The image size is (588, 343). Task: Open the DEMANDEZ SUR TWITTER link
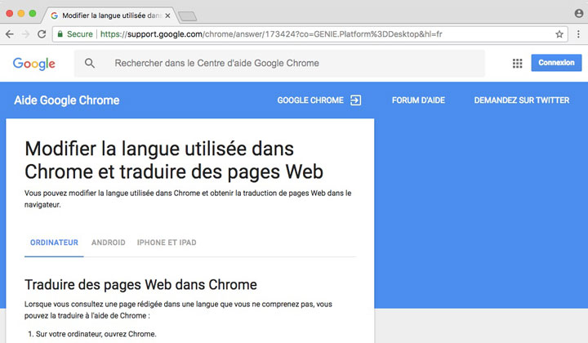point(522,100)
